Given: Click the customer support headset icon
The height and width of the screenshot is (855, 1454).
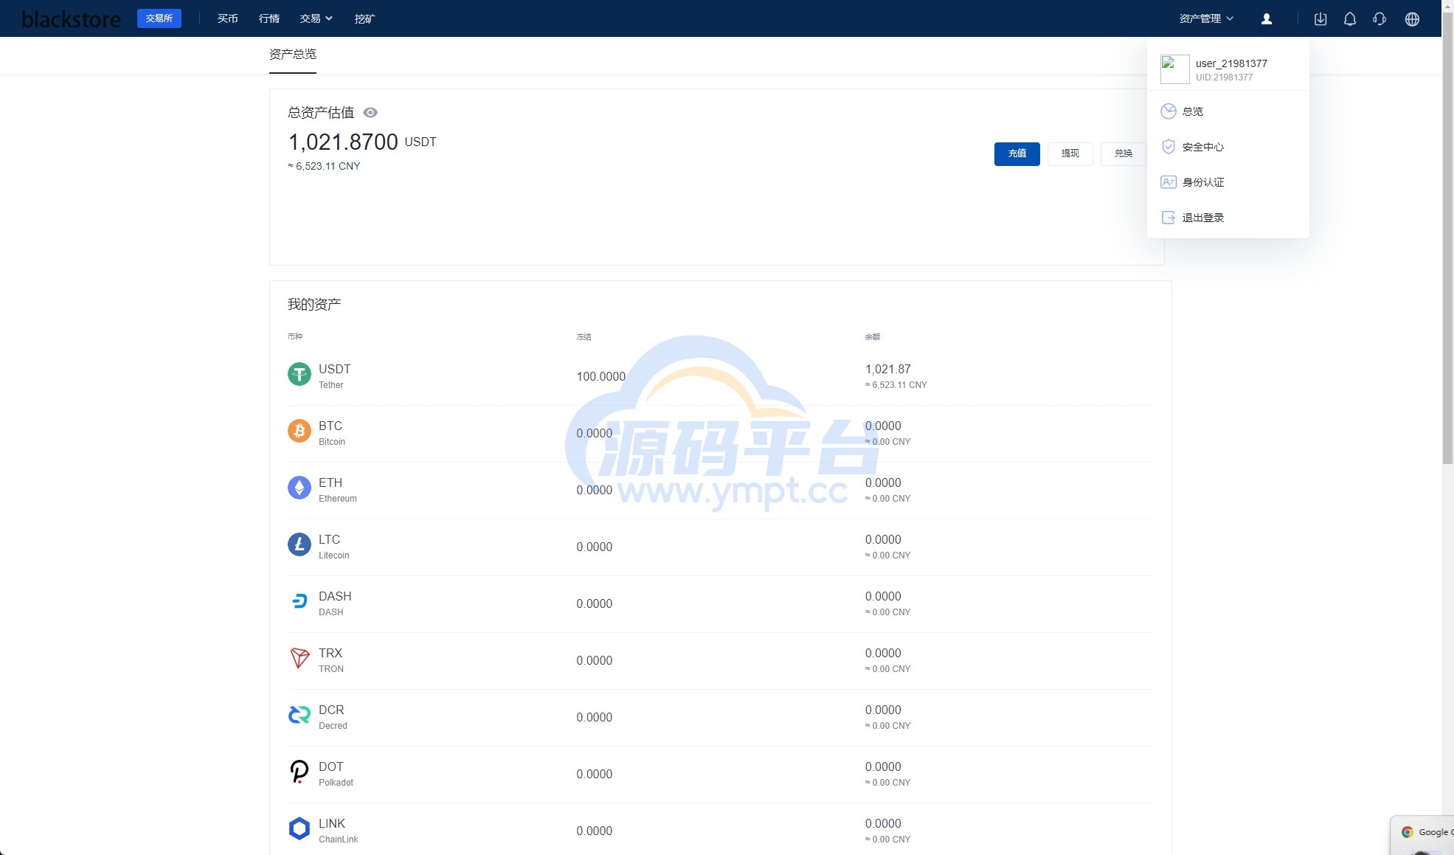Looking at the screenshot, I should (1379, 19).
